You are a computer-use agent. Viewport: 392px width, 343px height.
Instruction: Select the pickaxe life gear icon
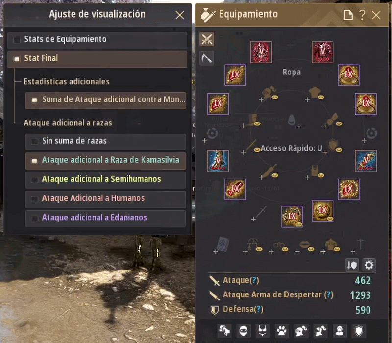point(207,58)
